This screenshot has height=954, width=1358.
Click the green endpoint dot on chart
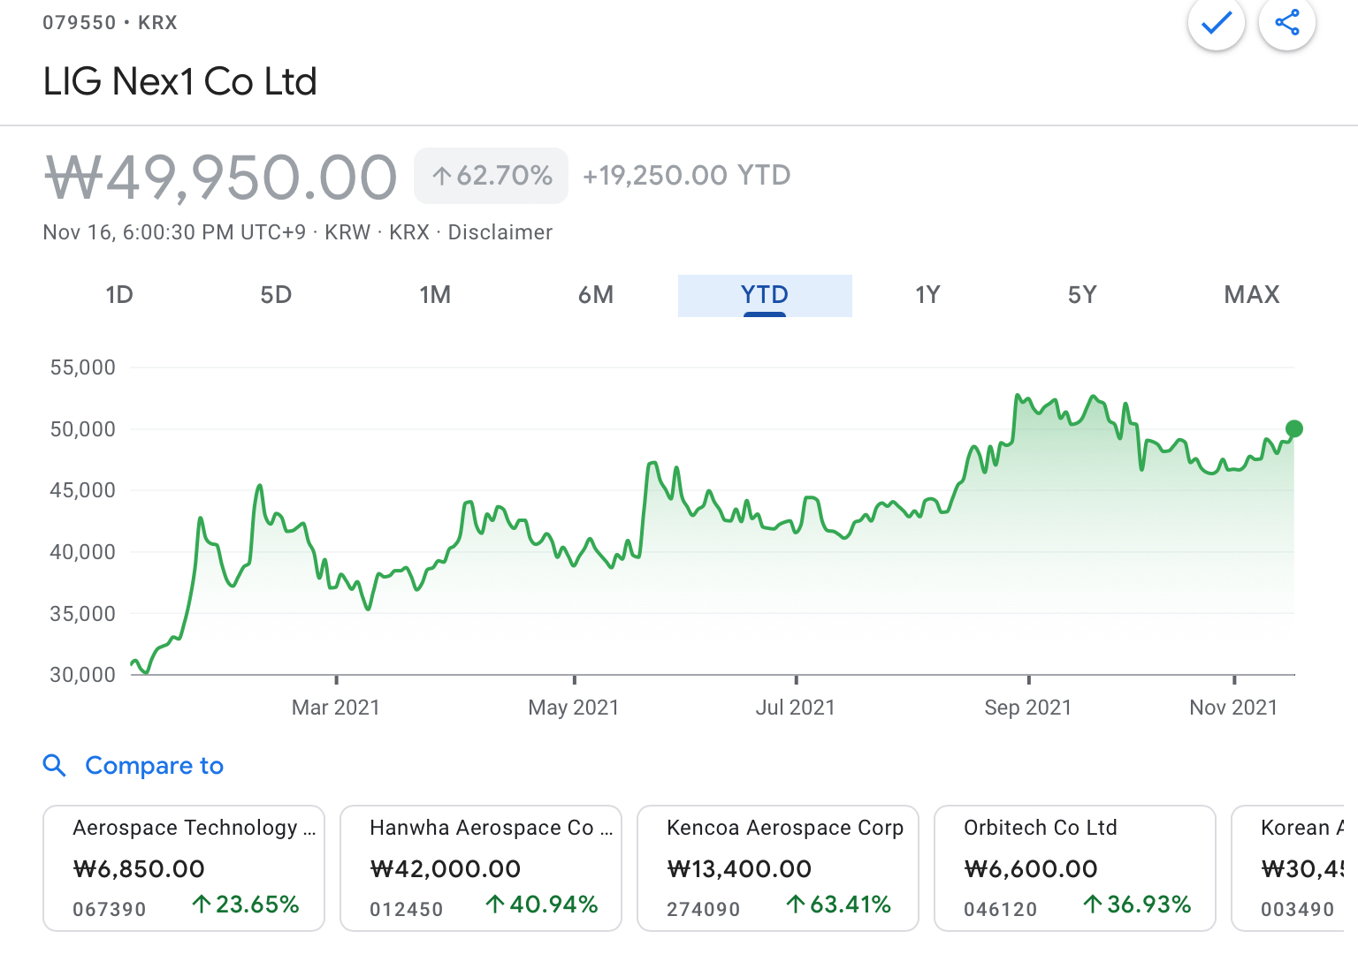click(1294, 429)
